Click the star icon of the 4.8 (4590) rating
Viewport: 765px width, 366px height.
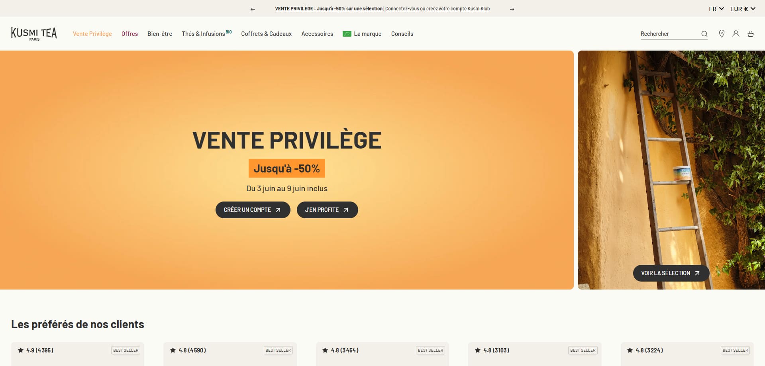[173, 350]
